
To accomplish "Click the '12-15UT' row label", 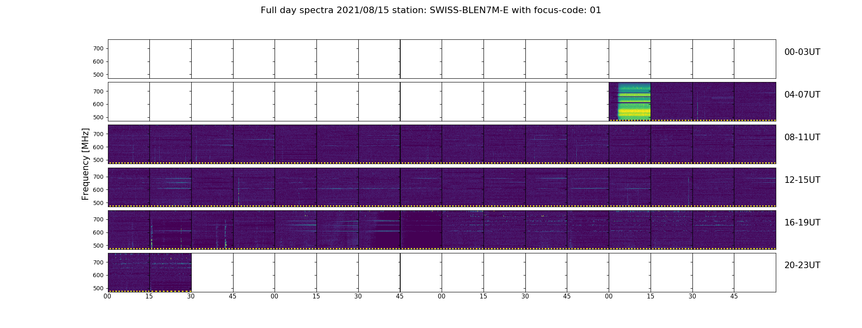I will coord(802,180).
